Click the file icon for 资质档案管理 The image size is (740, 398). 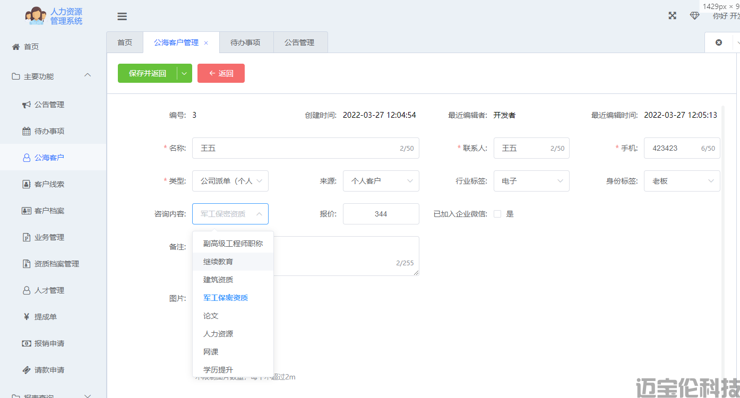(27, 264)
